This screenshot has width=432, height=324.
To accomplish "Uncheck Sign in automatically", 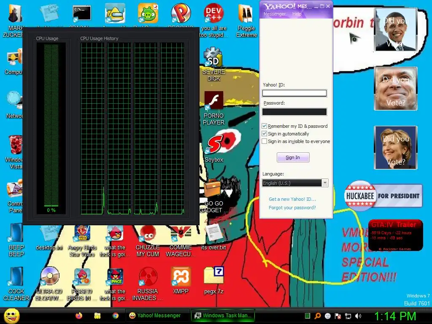I will coord(264,134).
